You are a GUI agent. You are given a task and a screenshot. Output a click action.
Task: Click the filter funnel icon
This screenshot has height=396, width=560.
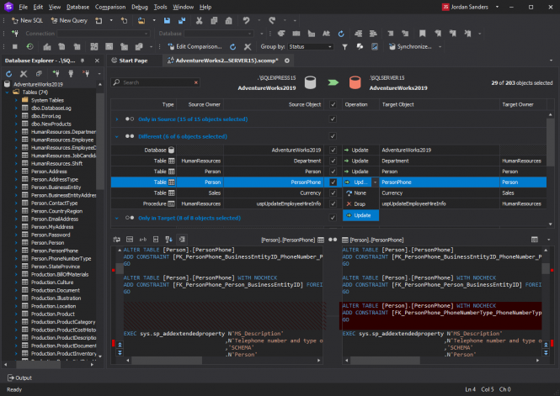344,47
